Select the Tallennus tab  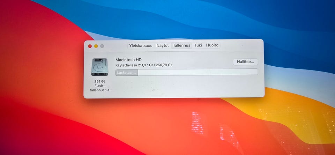(181, 45)
